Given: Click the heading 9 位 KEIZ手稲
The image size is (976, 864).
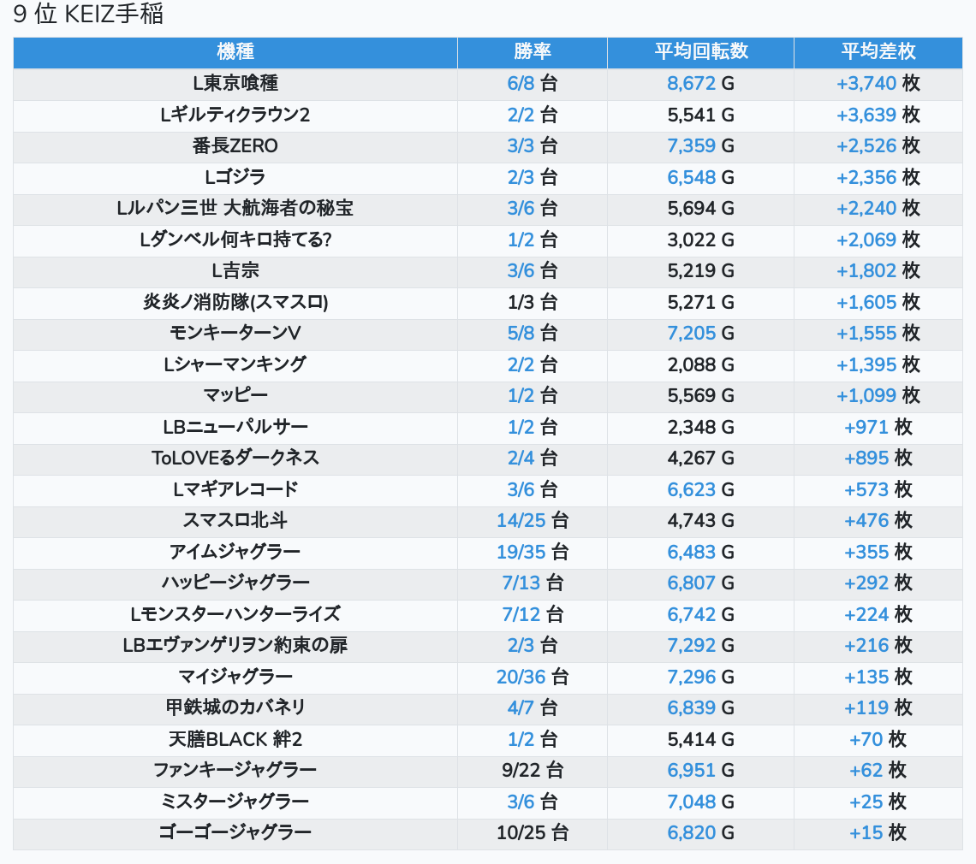Looking at the screenshot, I should point(88,14).
